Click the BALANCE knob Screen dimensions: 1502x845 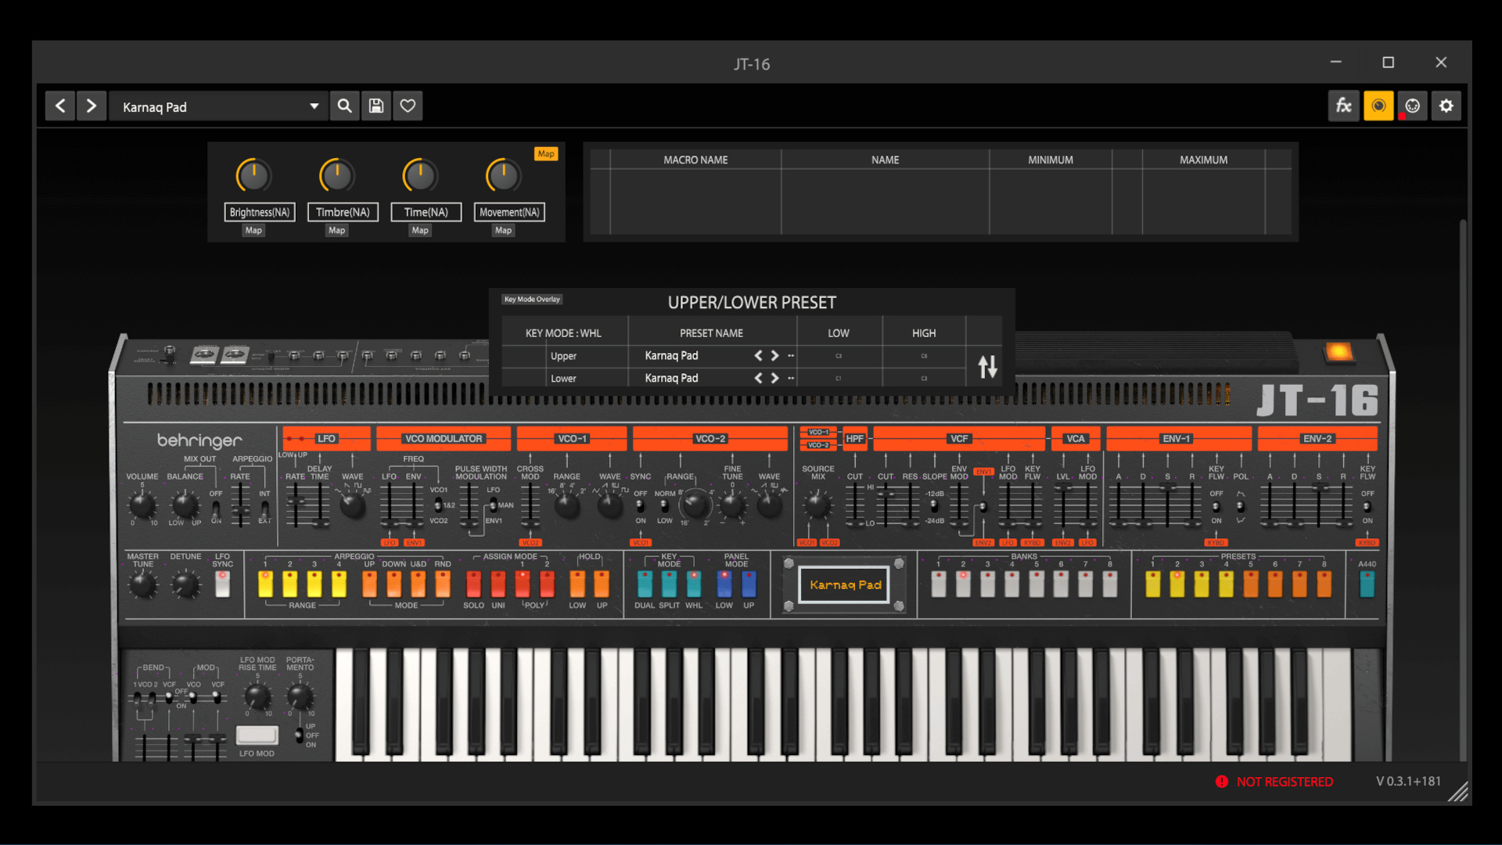pyautogui.click(x=185, y=505)
